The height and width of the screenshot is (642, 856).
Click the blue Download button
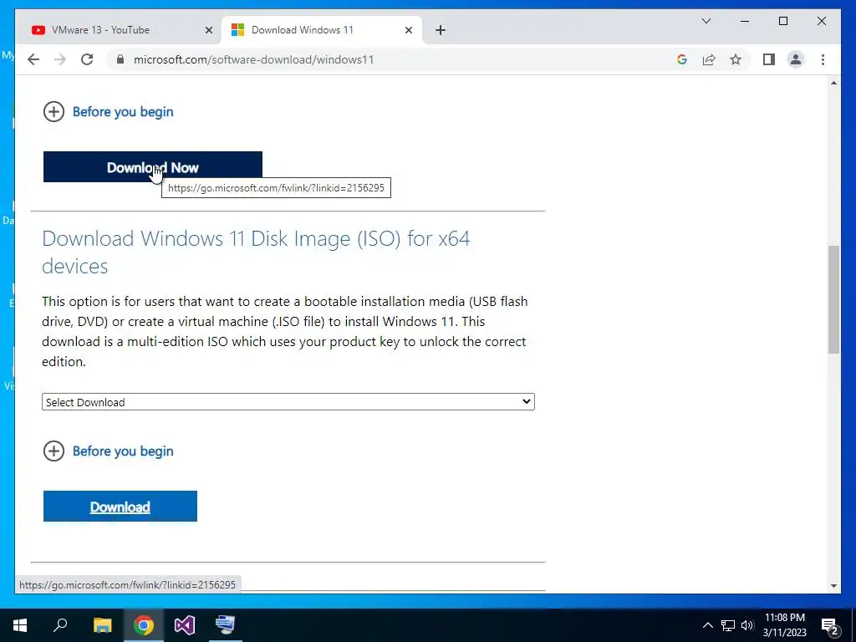[120, 507]
